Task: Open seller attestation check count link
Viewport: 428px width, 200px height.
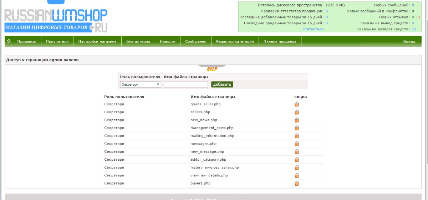Action: click(327, 11)
